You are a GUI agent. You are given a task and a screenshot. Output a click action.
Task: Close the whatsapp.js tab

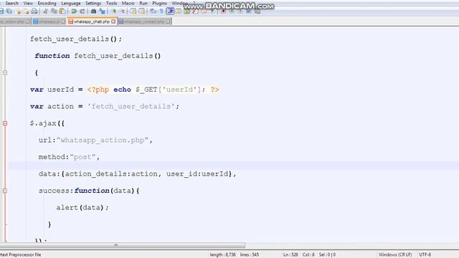[x=63, y=21]
